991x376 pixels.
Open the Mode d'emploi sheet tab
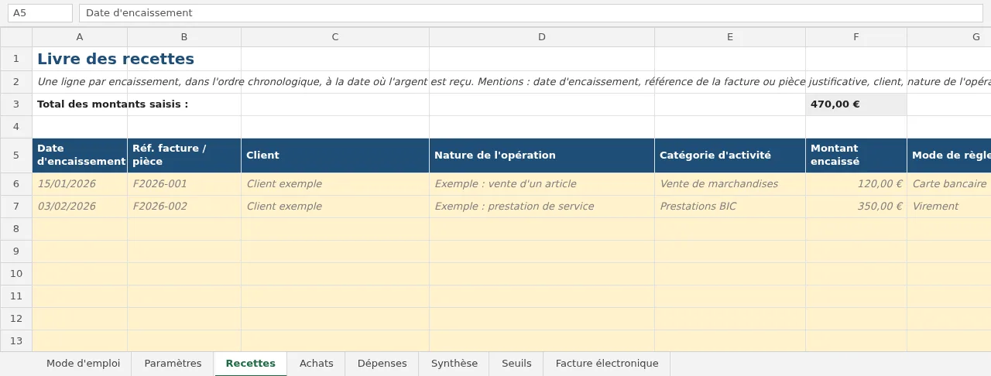pos(83,364)
